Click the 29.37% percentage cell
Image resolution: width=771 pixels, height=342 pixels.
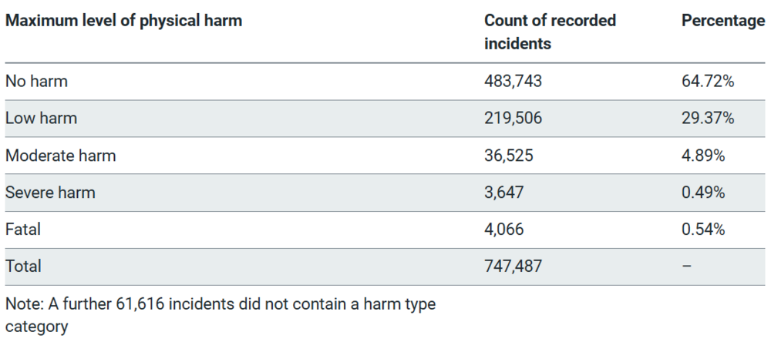708,118
